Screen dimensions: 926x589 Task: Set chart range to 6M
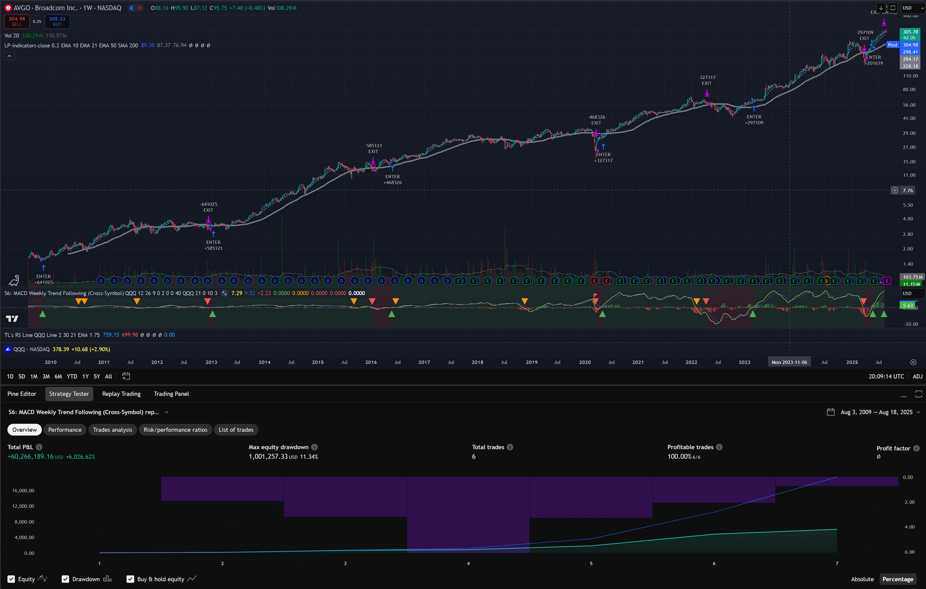pos(58,376)
